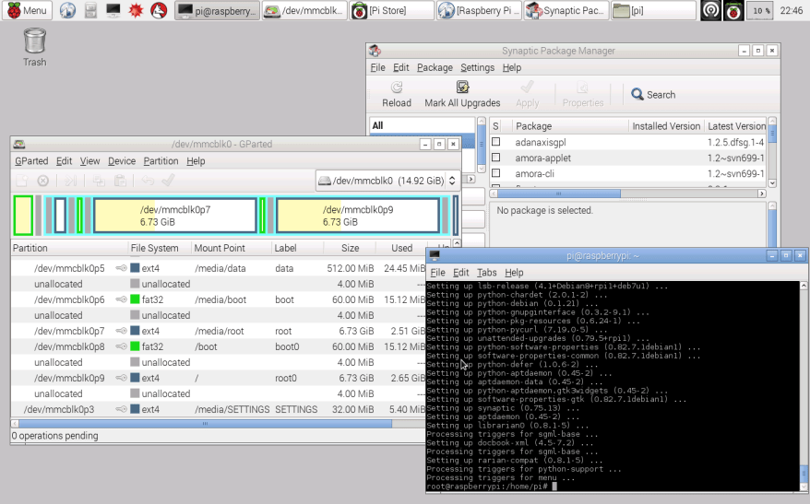Tick the adanaxisgpl package checkbox
Viewport: 810px width, 504px height.
pyautogui.click(x=496, y=142)
